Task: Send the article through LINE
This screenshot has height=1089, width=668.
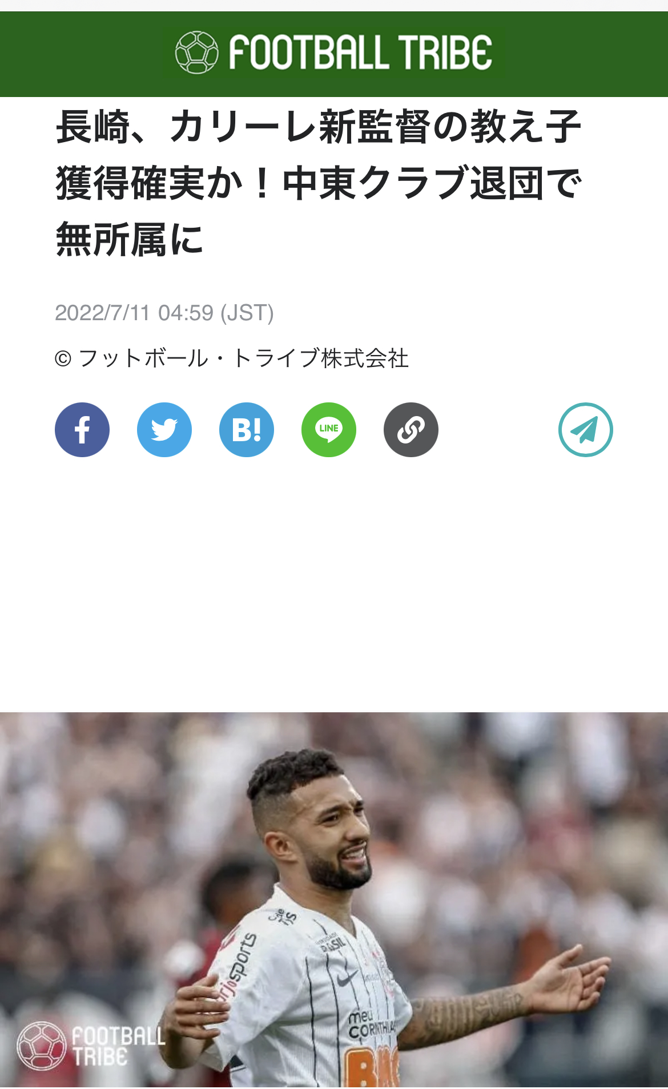Action: pyautogui.click(x=329, y=430)
